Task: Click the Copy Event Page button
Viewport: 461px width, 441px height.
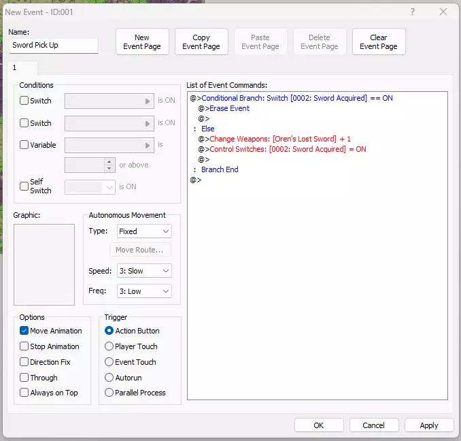Action: coord(201,42)
